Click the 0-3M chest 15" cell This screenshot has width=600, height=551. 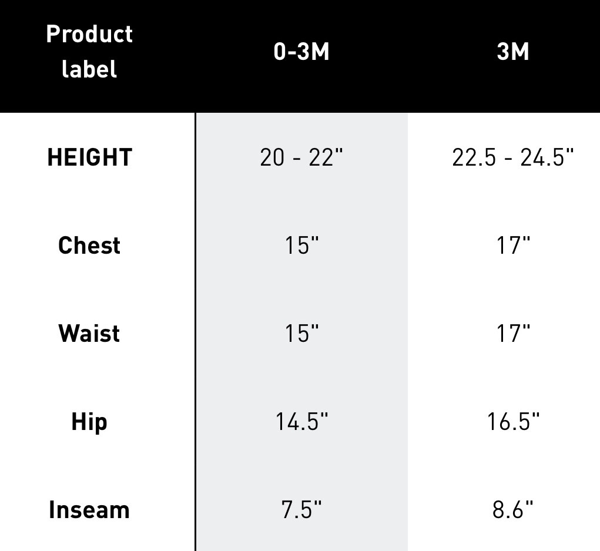pyautogui.click(x=301, y=246)
